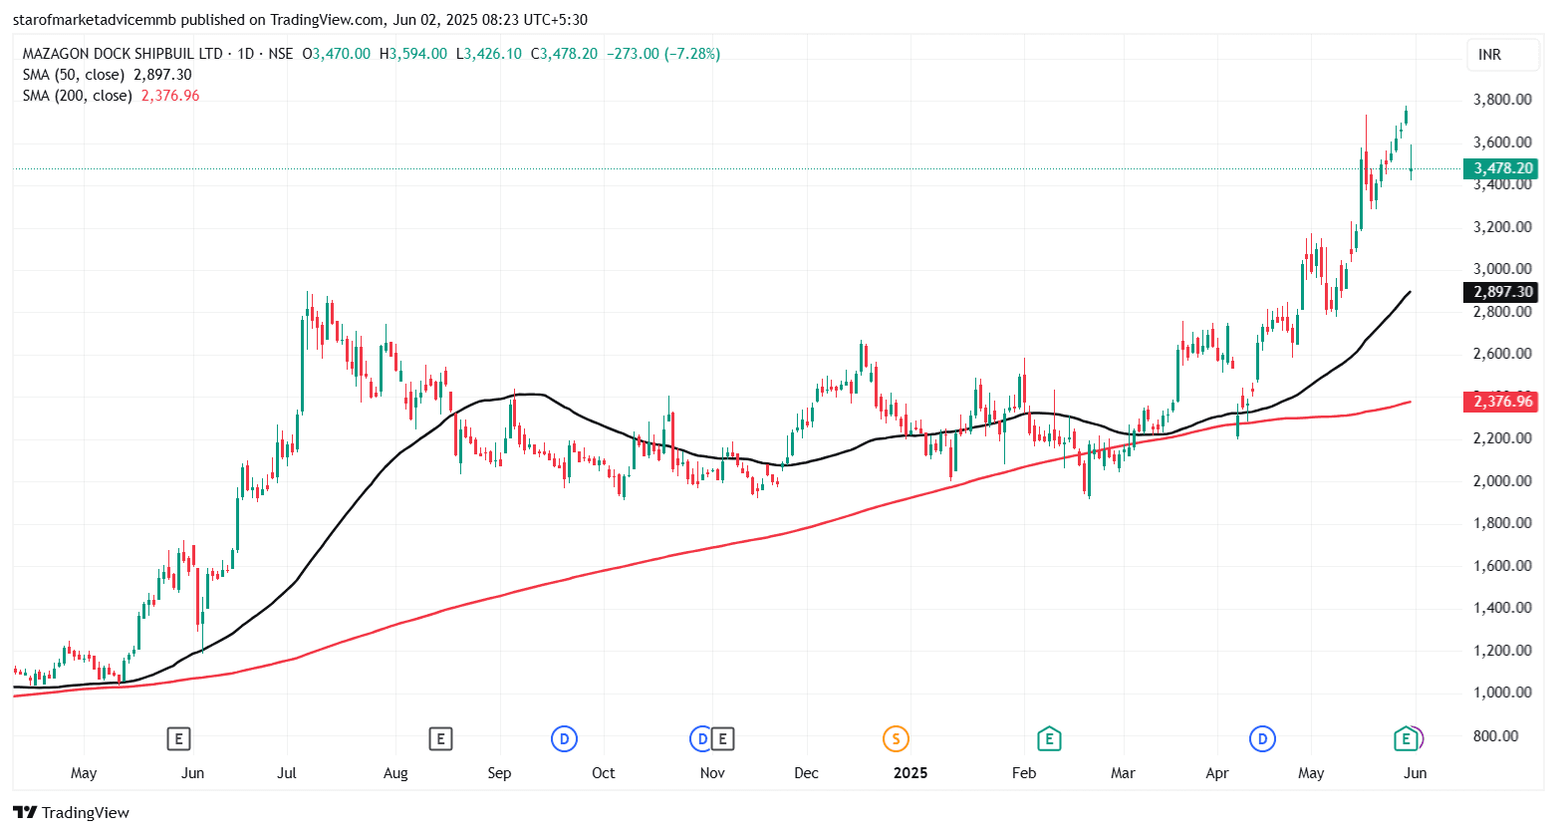Click the high value H3,594.00 in the legend
1557x834 pixels.
tap(413, 54)
